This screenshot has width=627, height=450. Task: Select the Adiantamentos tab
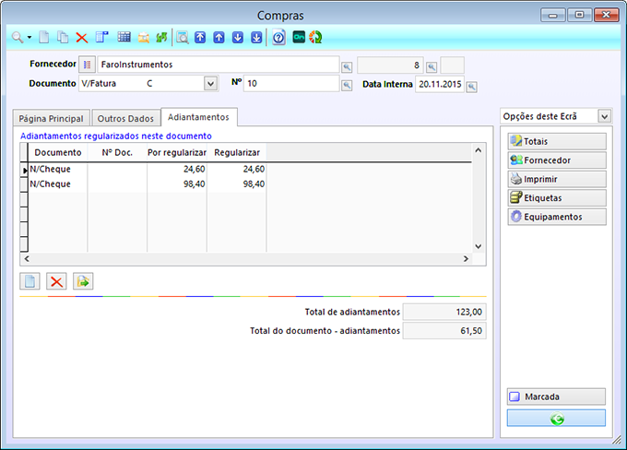[x=199, y=117]
